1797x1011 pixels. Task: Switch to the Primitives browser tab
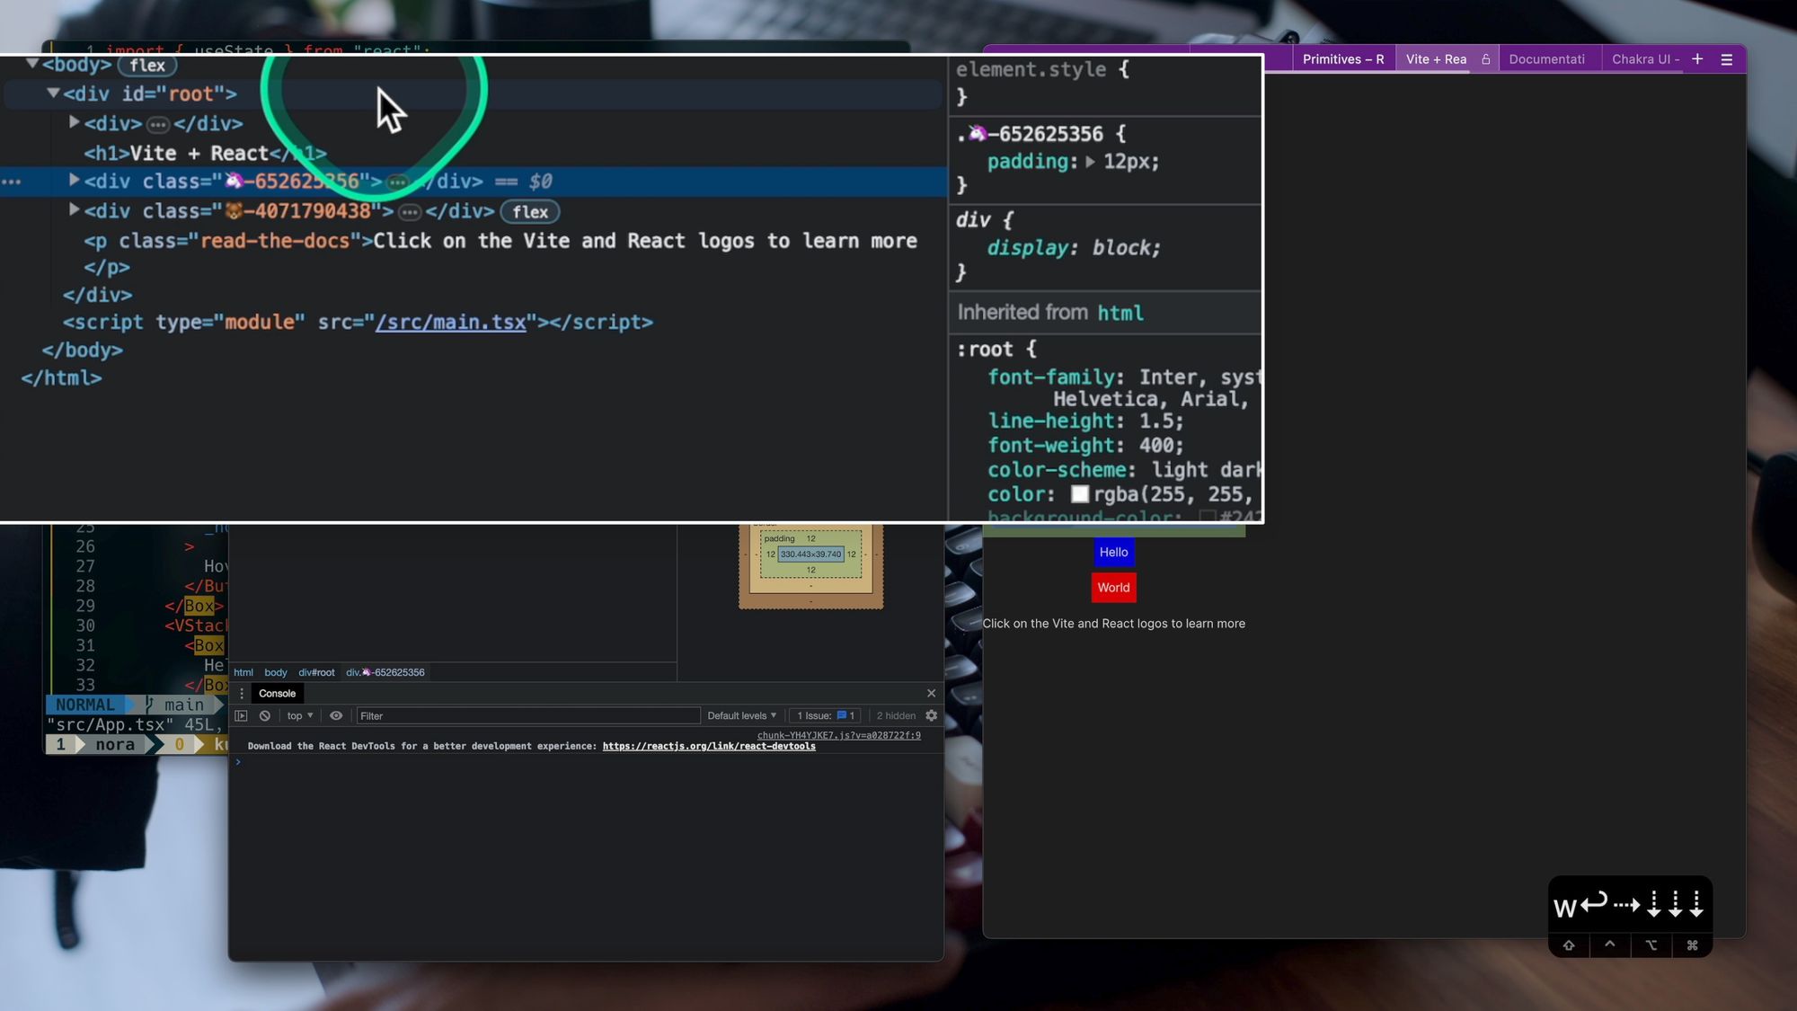click(x=1342, y=59)
